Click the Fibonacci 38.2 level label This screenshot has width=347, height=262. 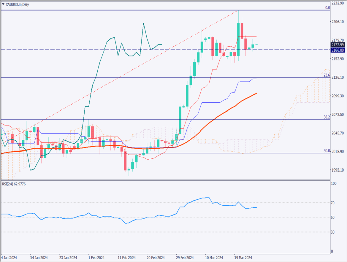[x=327, y=117]
